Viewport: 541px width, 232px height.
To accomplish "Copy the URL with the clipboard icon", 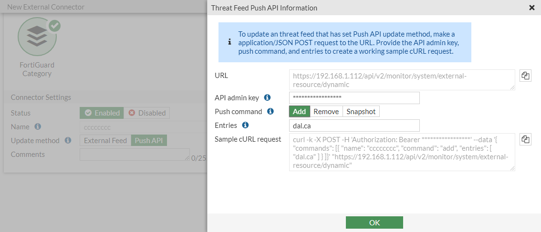I will click(525, 76).
